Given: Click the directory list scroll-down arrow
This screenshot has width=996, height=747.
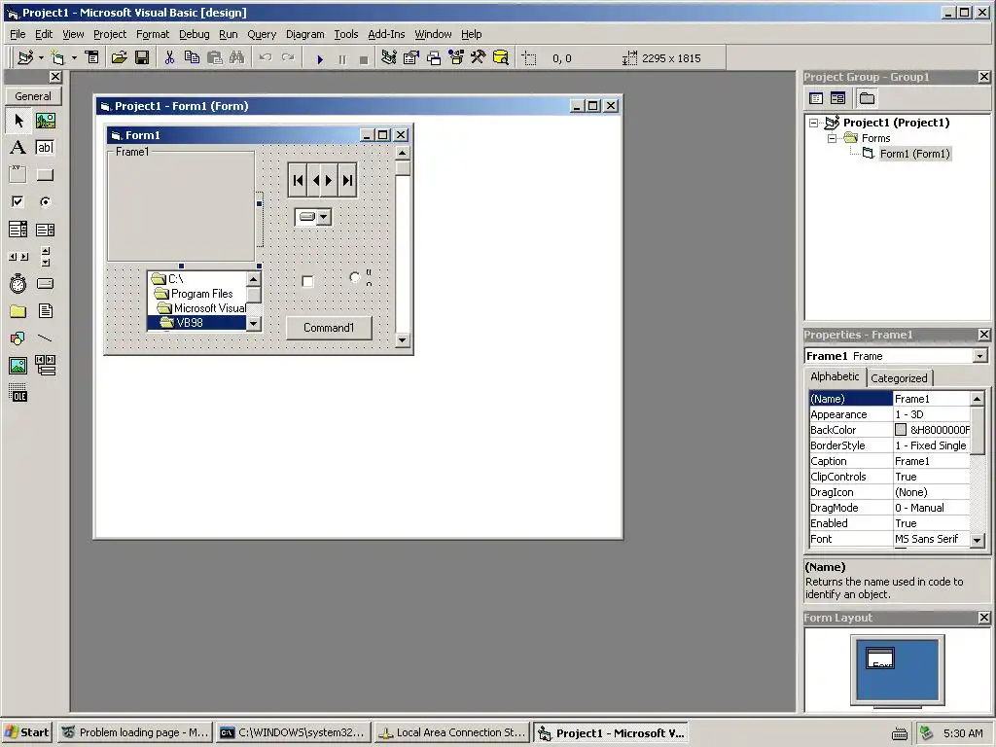Looking at the screenshot, I should (254, 323).
